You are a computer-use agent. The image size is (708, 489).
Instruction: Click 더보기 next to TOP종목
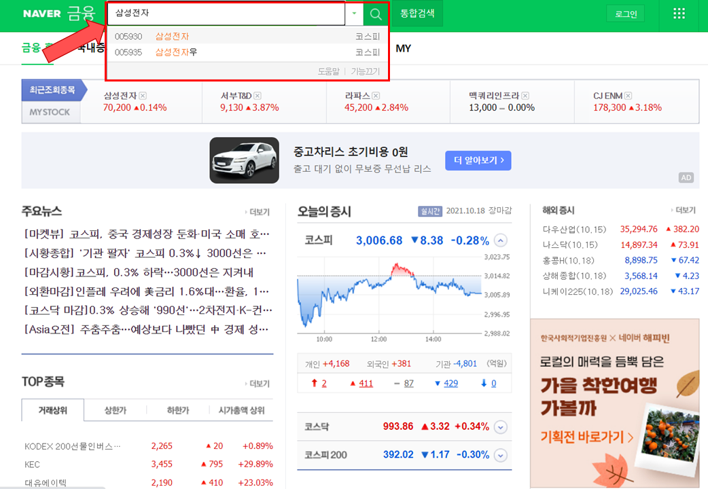(x=258, y=383)
